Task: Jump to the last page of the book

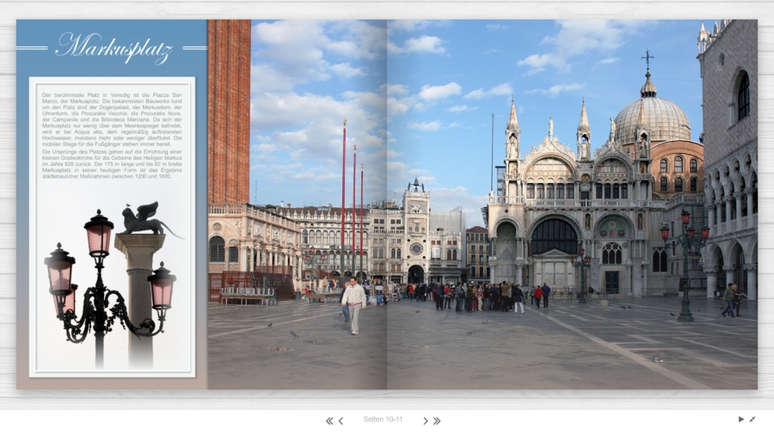Action: pyautogui.click(x=437, y=420)
